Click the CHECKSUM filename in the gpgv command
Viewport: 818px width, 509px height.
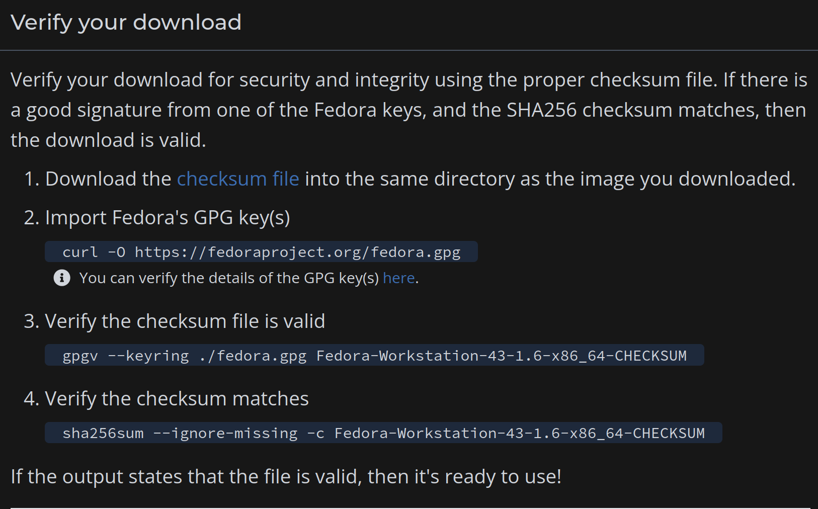click(x=501, y=356)
